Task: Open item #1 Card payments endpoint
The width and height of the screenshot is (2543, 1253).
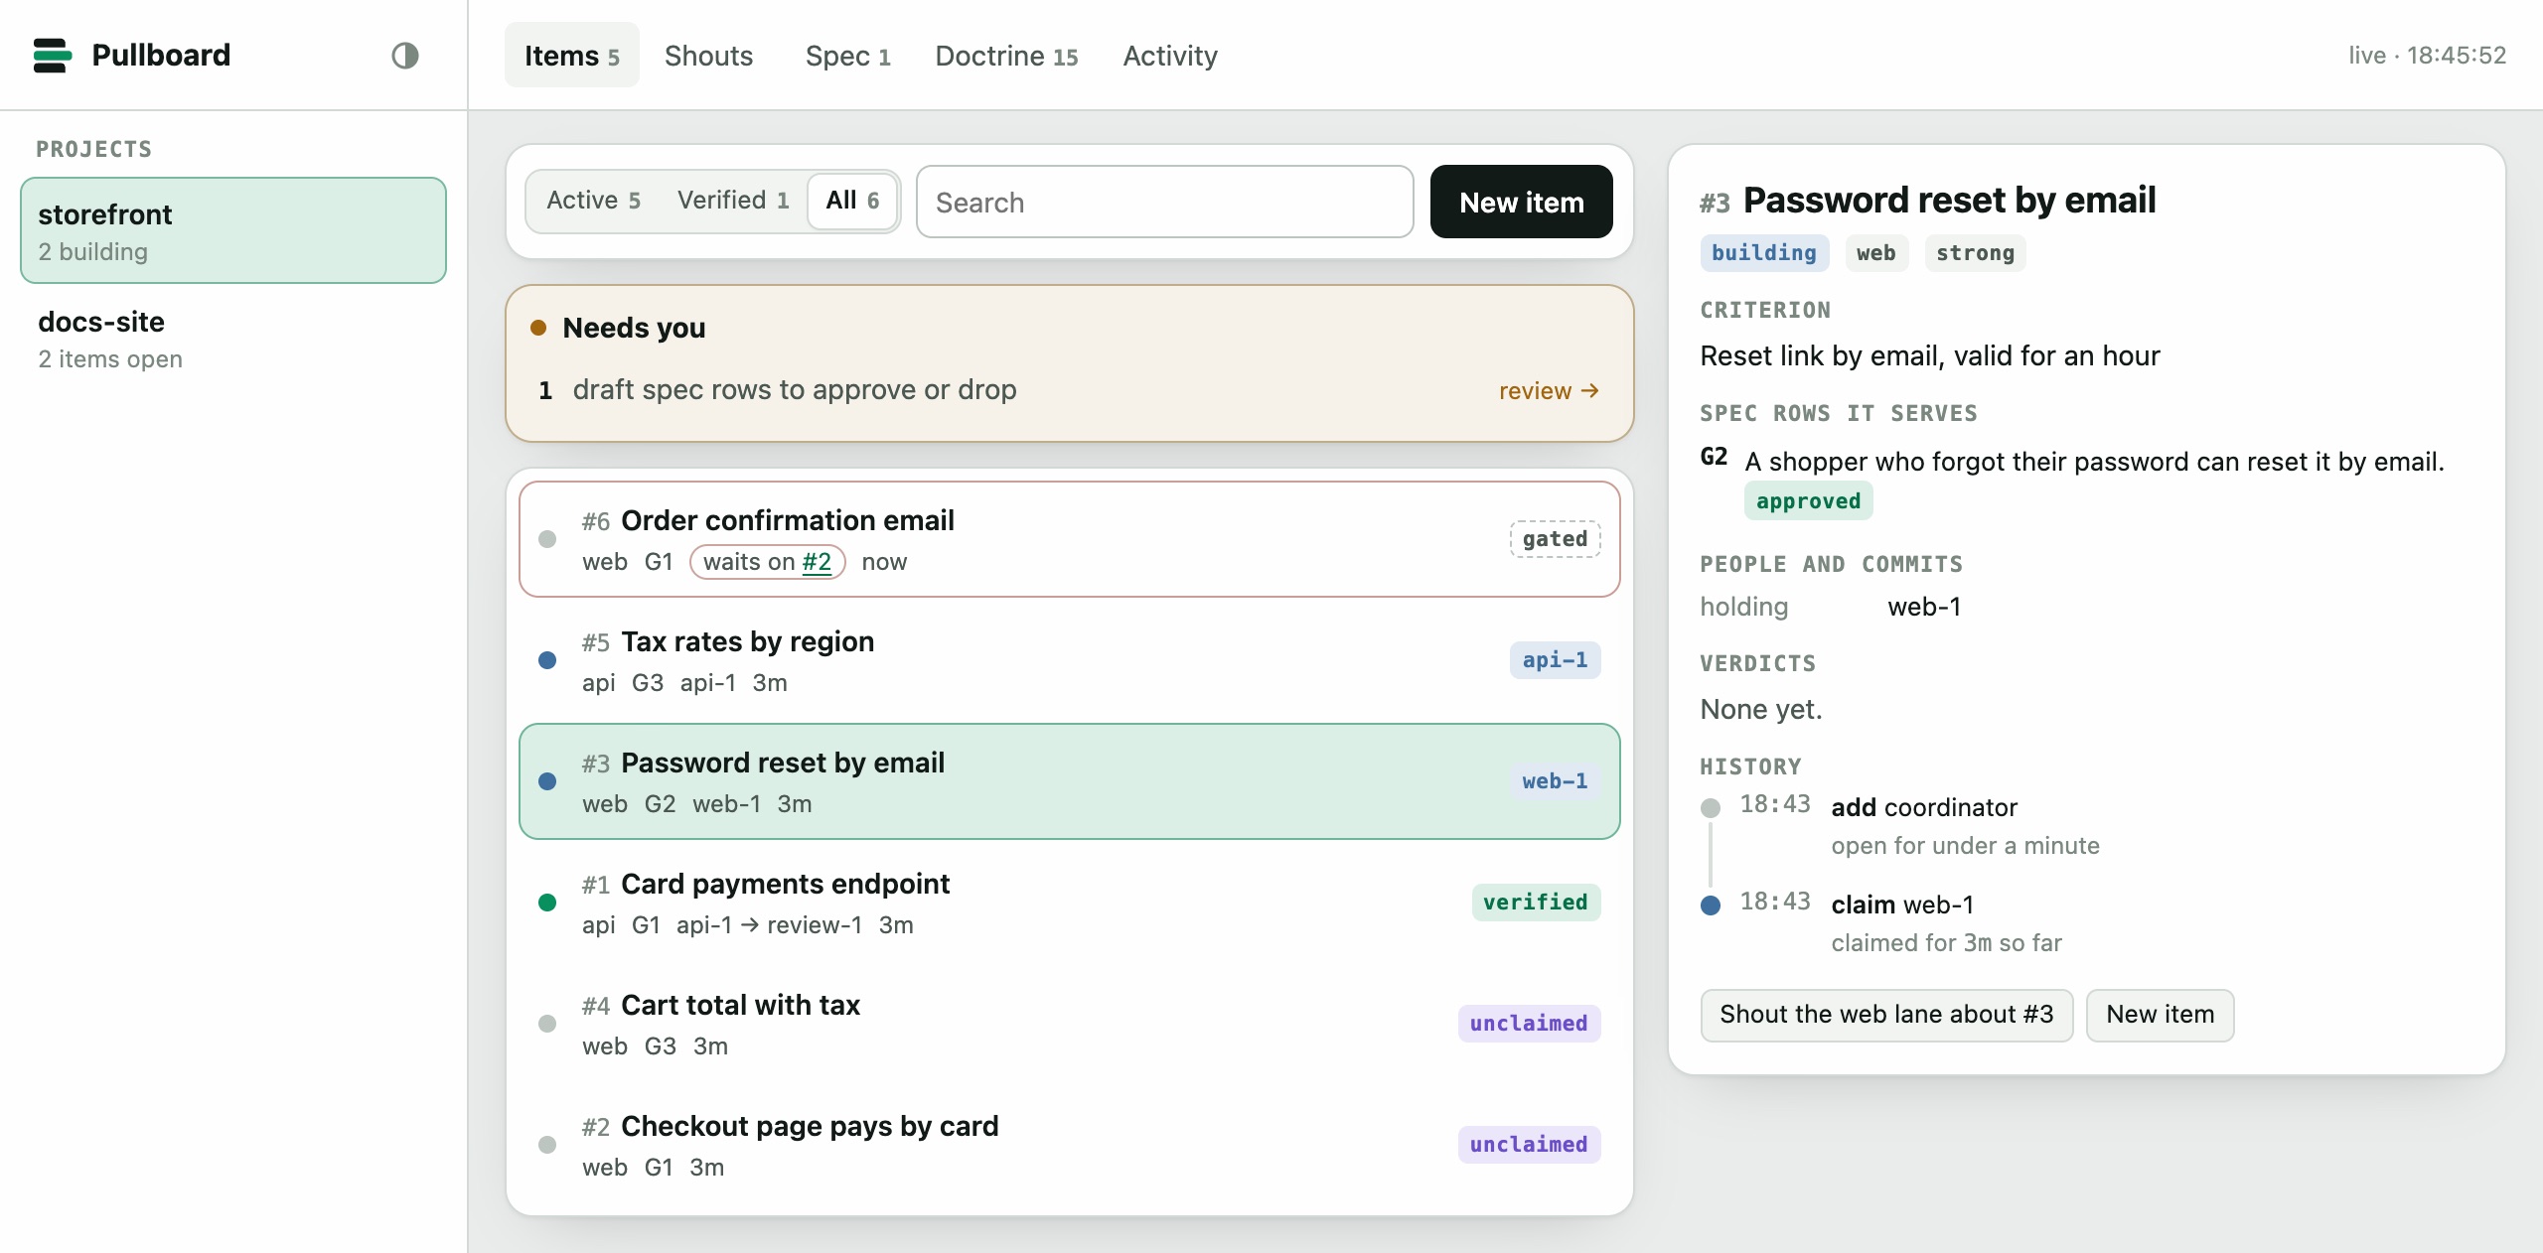Action: click(1070, 903)
